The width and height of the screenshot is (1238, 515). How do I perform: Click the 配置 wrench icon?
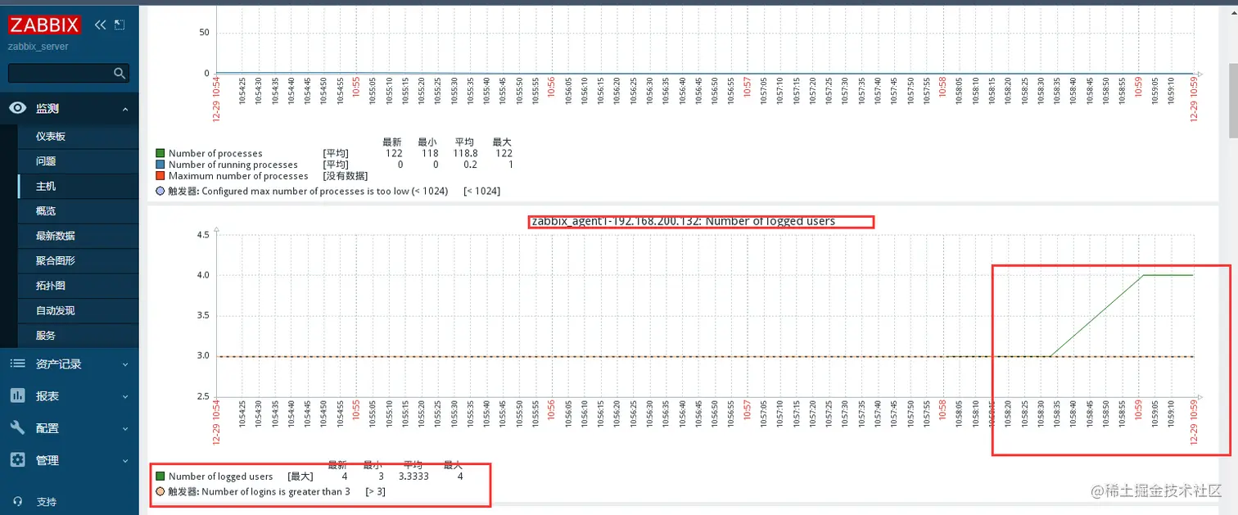17,427
